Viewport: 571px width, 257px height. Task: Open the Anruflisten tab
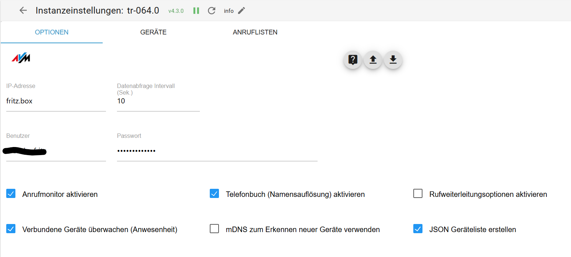tap(255, 32)
